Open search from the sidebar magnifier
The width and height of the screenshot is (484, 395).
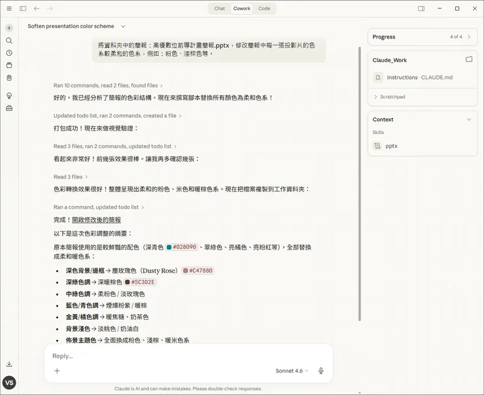tap(9, 41)
